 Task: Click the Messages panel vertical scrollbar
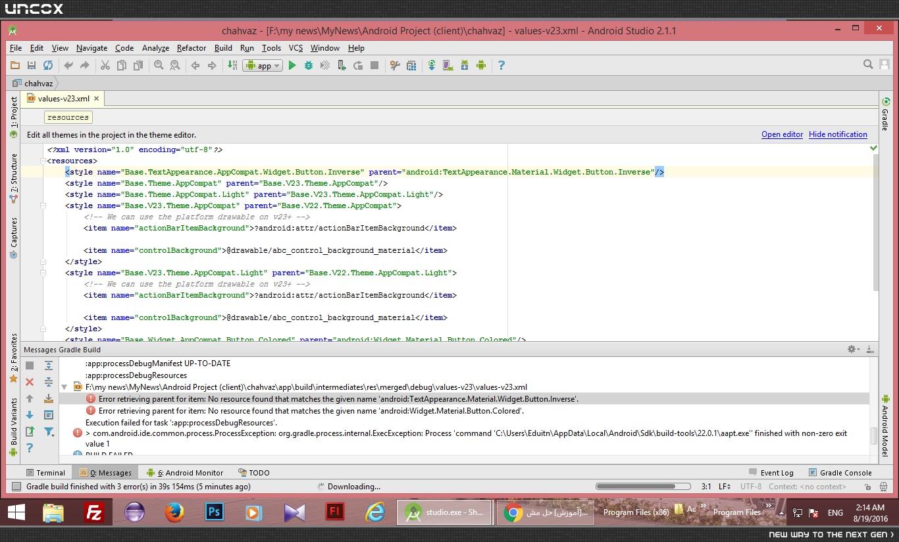[873, 435]
